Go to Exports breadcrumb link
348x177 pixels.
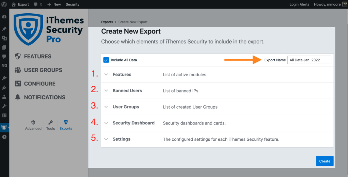point(107,22)
